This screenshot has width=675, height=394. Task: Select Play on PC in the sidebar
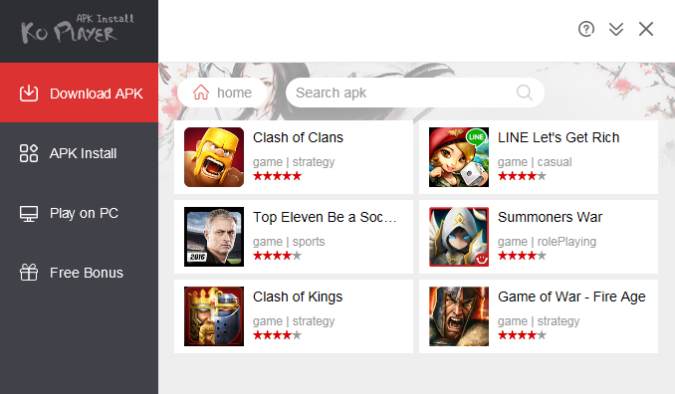80,213
